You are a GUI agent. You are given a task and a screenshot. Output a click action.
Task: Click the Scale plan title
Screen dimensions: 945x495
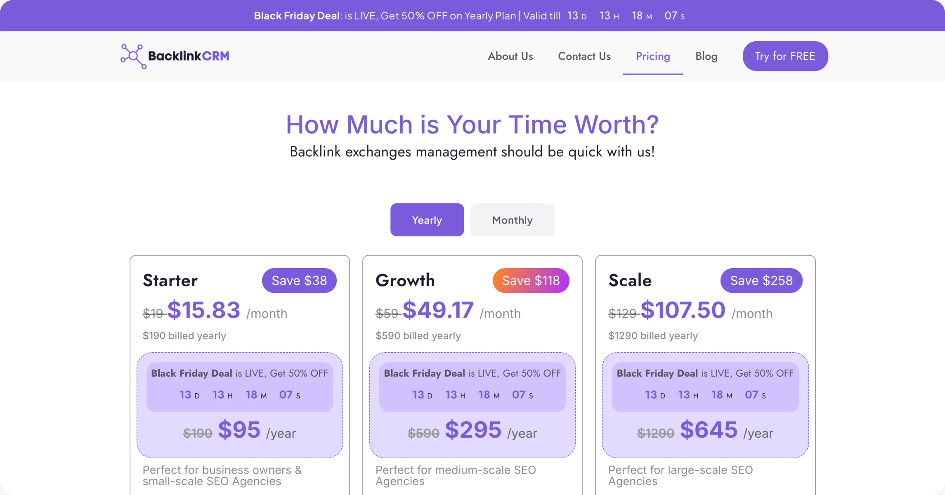pyautogui.click(x=630, y=280)
